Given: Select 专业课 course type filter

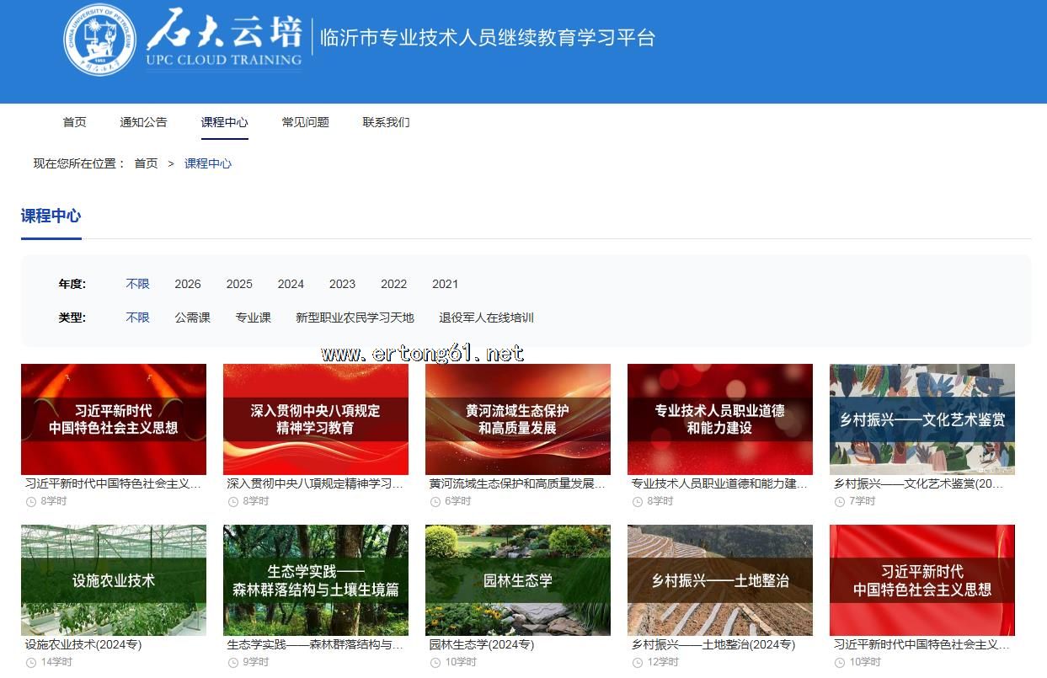Looking at the screenshot, I should point(254,318).
